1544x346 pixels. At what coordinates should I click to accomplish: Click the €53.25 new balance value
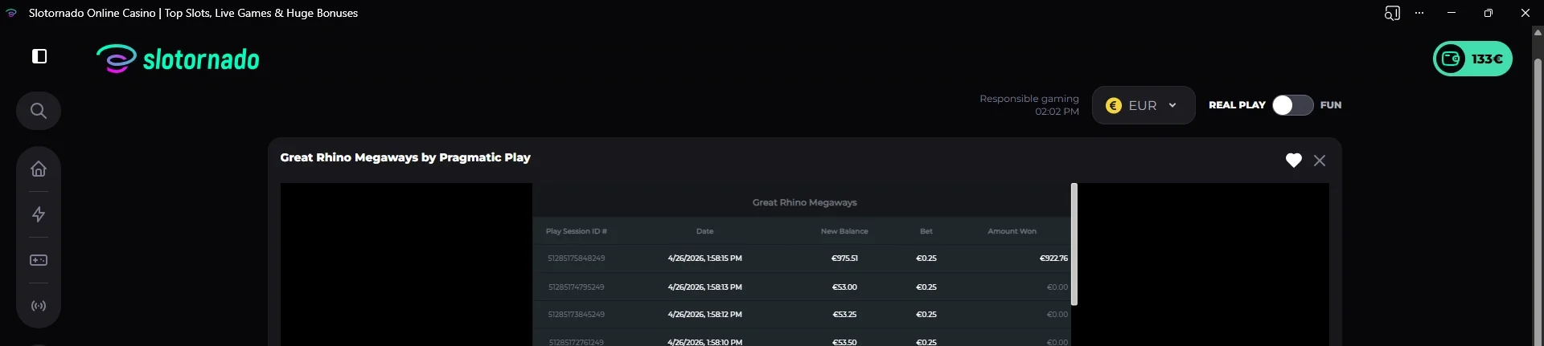[x=844, y=314]
